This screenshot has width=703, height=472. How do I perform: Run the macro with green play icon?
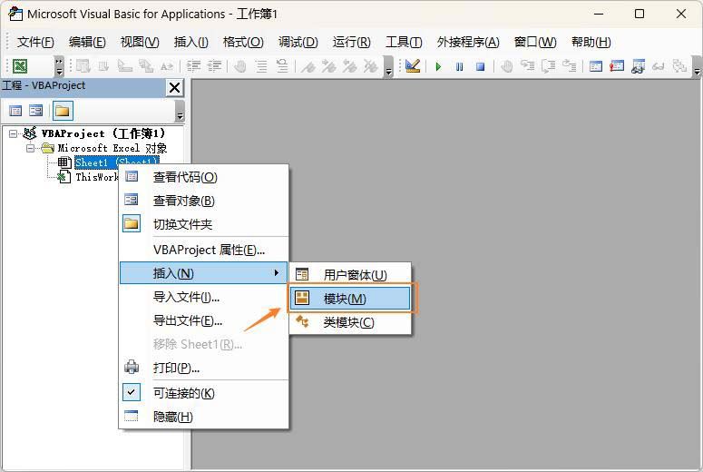pos(438,67)
